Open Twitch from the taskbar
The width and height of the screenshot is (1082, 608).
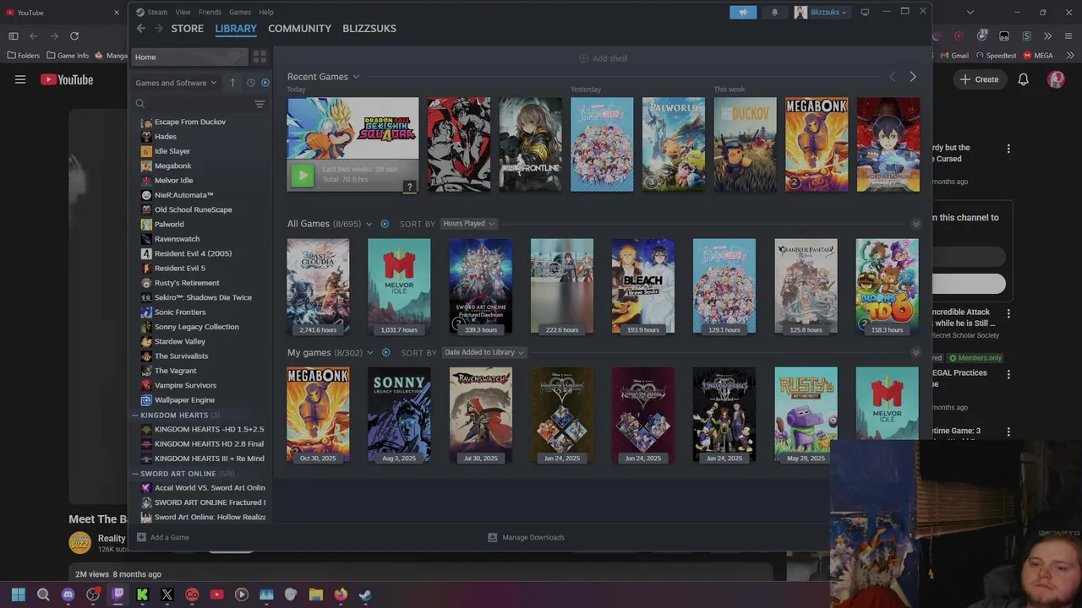click(x=117, y=594)
